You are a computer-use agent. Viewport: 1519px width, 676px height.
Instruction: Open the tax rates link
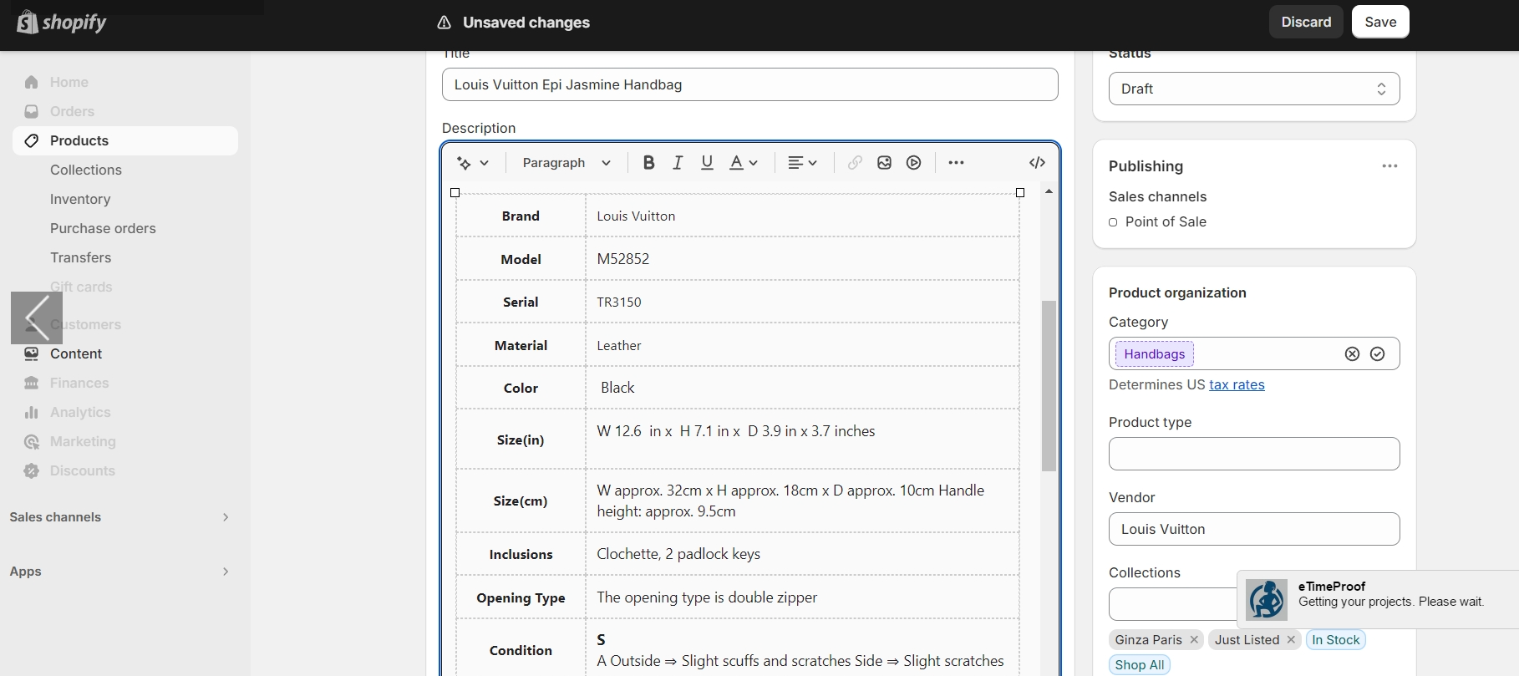tap(1237, 384)
